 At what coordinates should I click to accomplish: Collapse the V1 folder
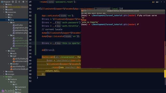pos(11,84)
